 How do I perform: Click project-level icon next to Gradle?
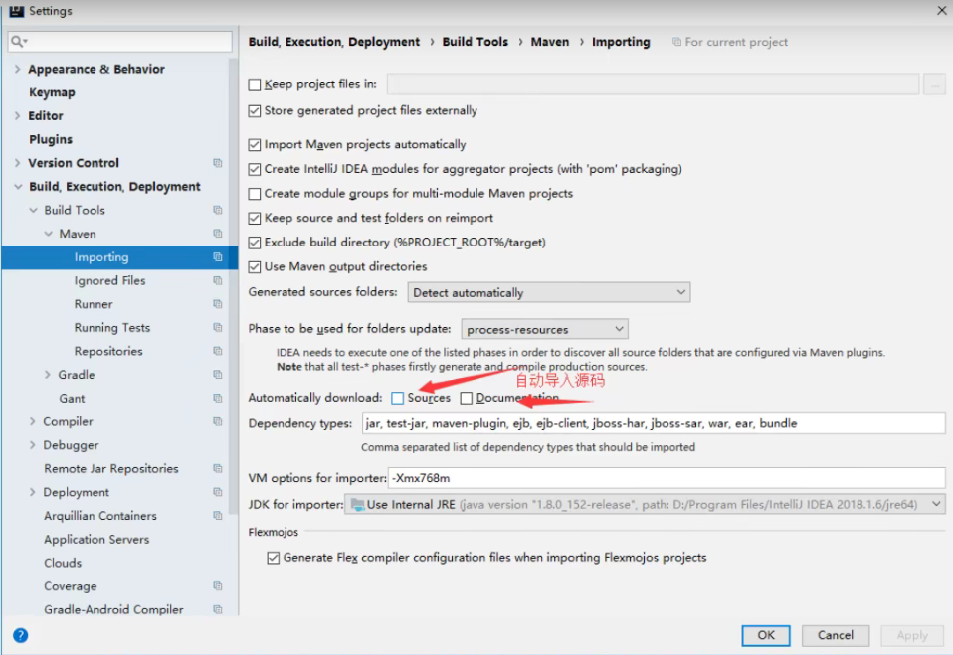coord(217,375)
